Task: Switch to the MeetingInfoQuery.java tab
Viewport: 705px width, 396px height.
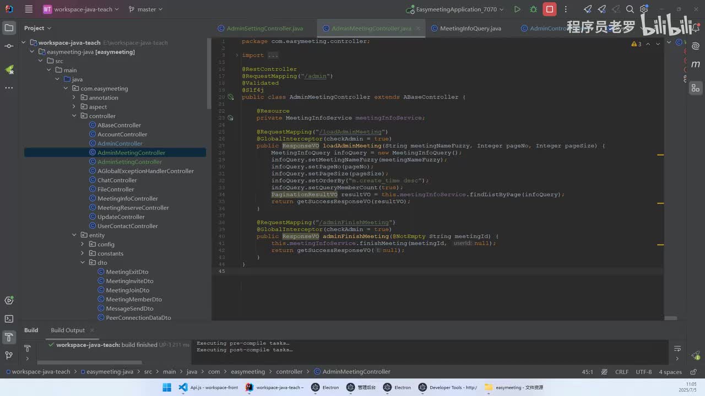Action: [x=467, y=29]
